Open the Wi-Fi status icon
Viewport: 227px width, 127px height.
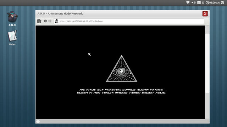tap(188, 2)
